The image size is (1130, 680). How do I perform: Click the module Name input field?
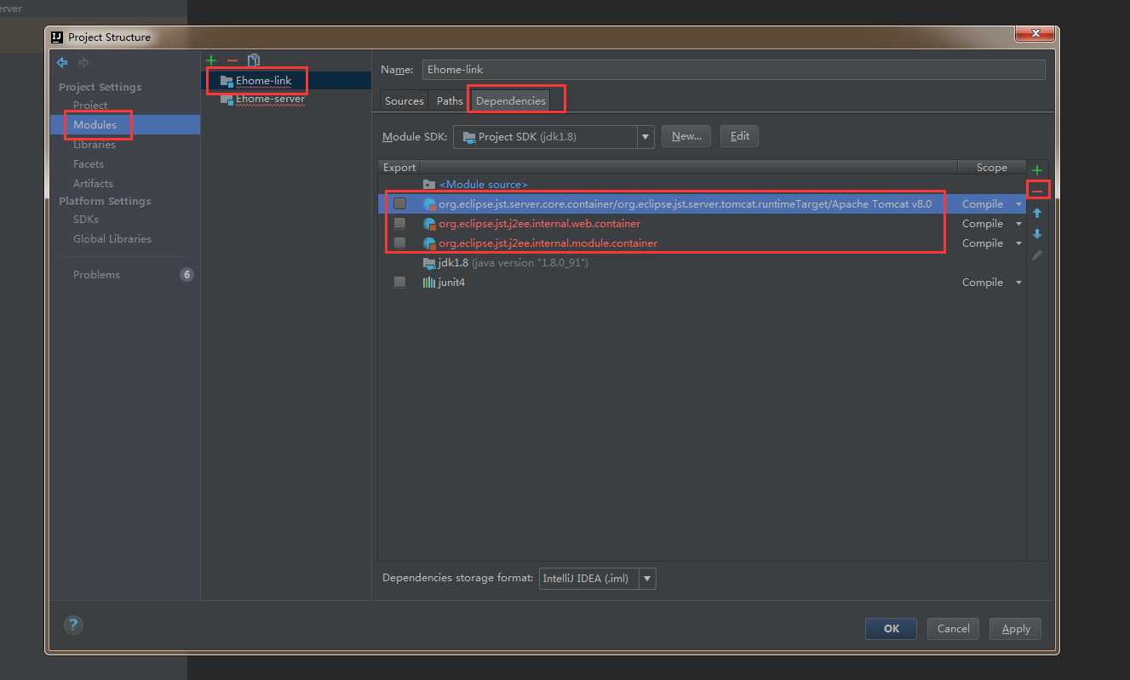733,70
